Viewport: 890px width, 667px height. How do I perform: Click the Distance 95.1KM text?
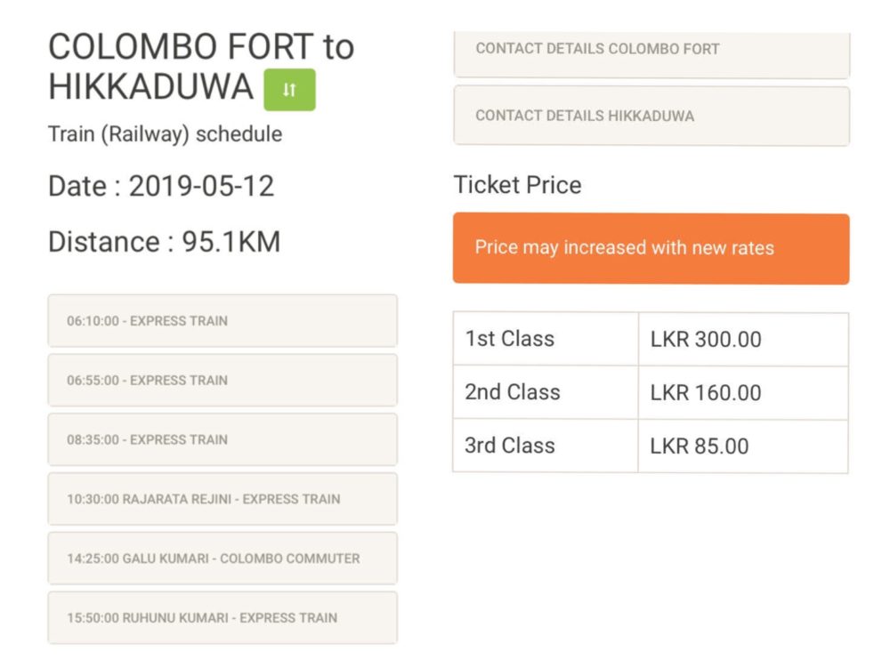[164, 242]
